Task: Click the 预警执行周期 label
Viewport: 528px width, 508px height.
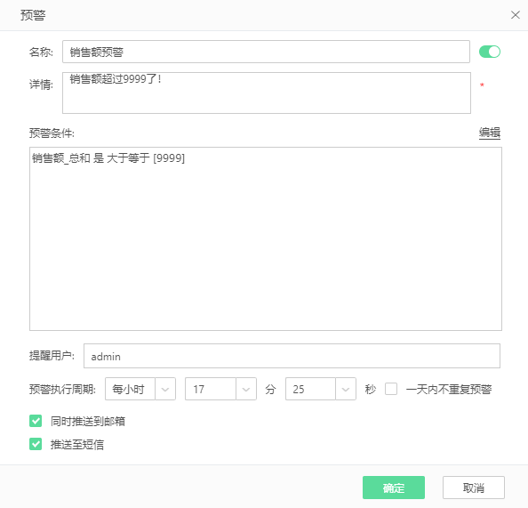Action: pos(62,390)
